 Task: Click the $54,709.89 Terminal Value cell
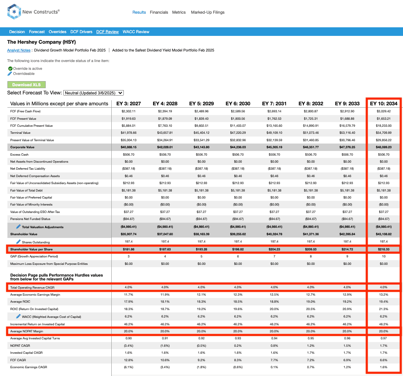(384, 133)
